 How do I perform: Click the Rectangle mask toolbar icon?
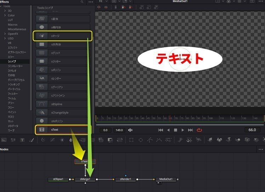(131, 140)
